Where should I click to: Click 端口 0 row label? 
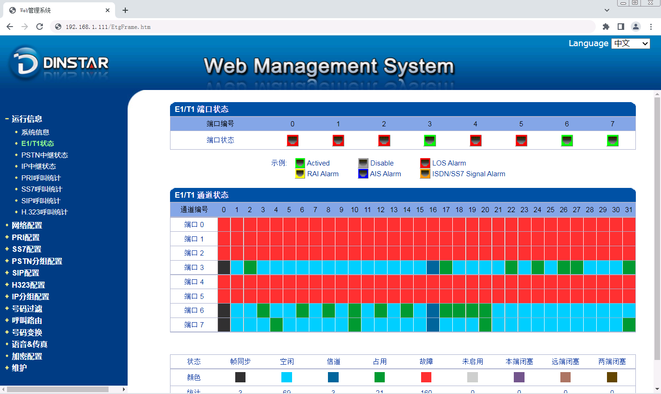(194, 225)
